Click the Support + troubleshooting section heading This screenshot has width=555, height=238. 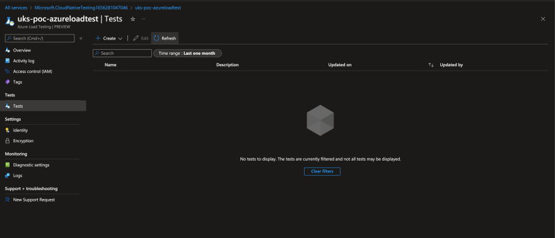pyautogui.click(x=31, y=188)
